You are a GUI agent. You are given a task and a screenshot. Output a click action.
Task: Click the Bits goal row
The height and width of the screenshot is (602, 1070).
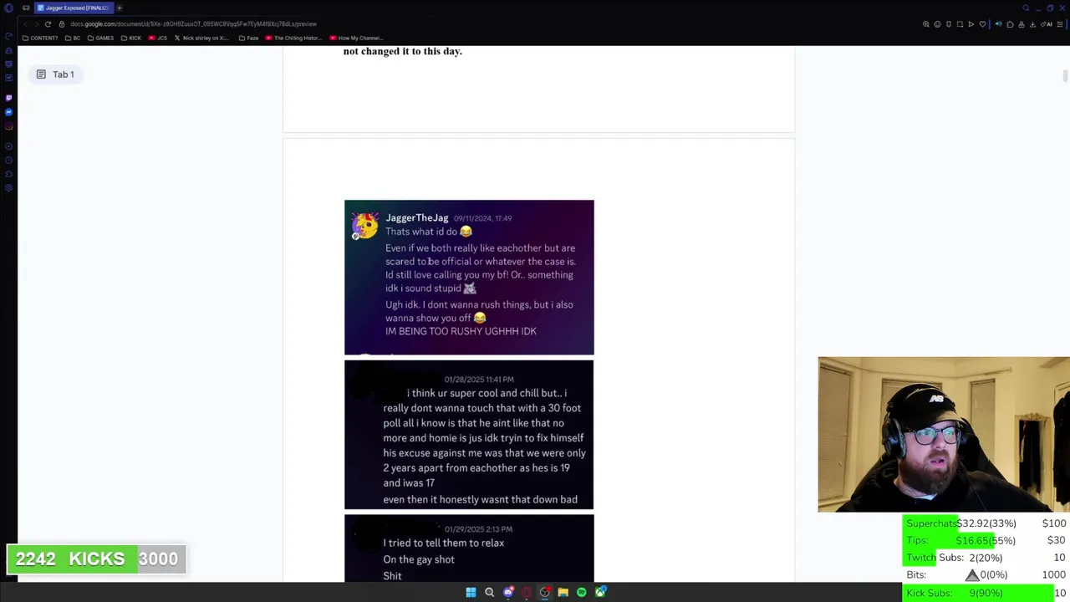click(986, 575)
